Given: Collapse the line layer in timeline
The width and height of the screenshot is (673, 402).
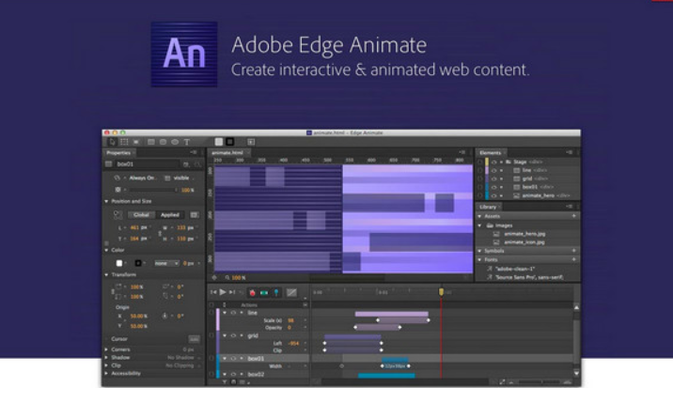Looking at the screenshot, I should point(225,313).
